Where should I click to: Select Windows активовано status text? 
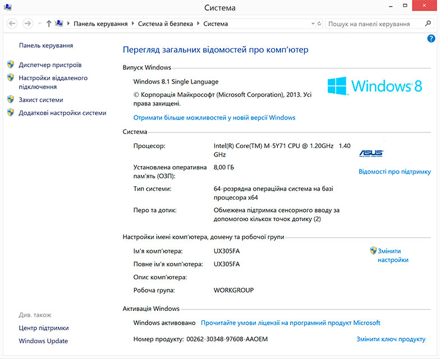(x=164, y=323)
